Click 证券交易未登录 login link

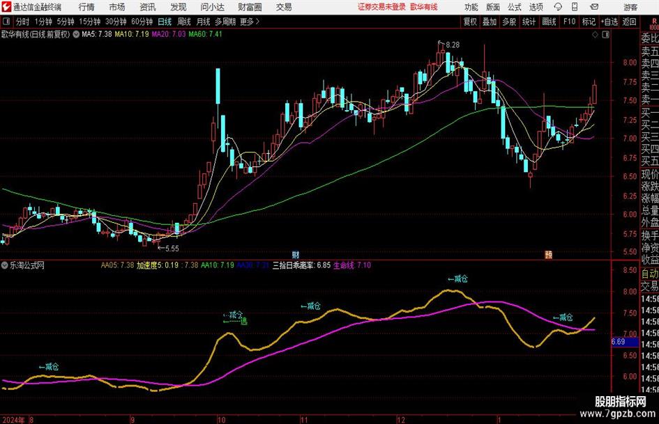click(382, 7)
